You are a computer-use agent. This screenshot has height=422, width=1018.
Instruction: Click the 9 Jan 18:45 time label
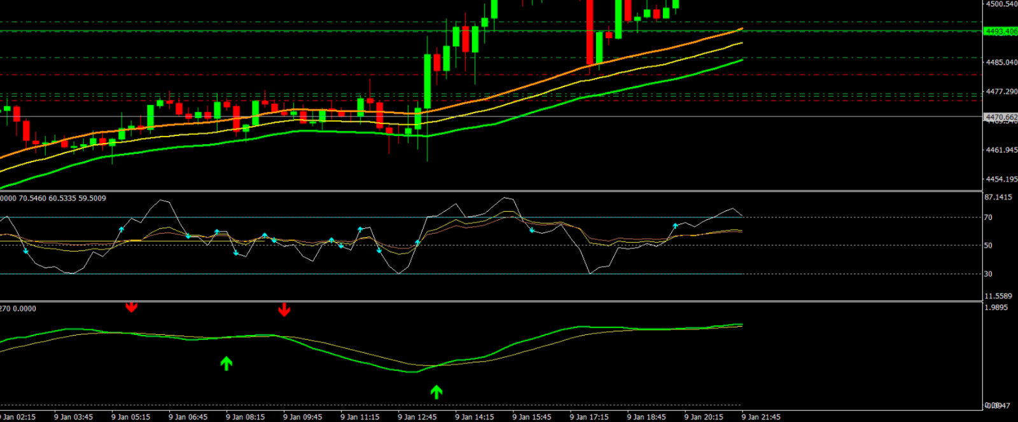click(x=646, y=418)
